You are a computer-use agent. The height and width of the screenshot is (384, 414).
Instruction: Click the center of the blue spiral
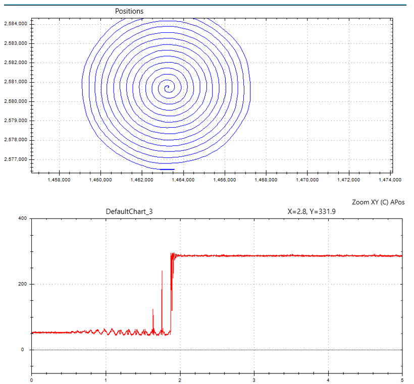point(167,88)
